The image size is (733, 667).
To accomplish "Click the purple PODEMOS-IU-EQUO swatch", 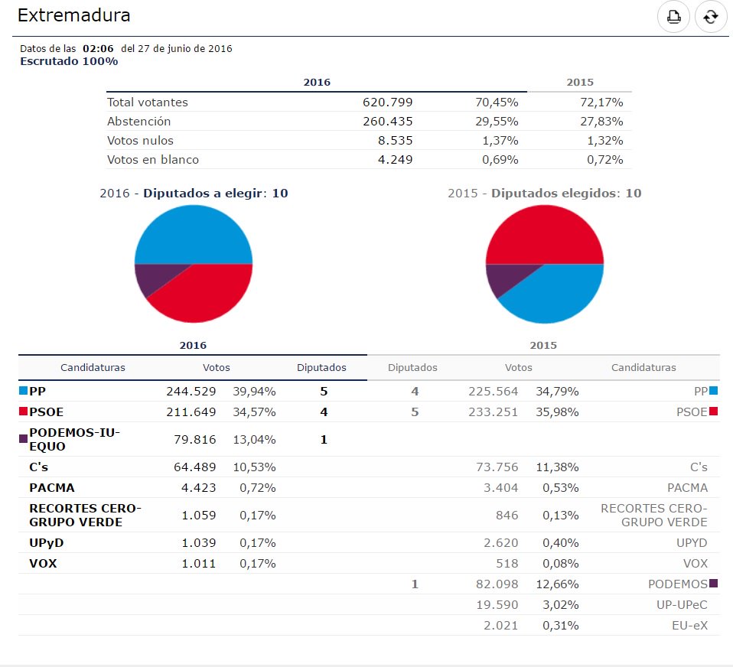I will 23,438.
